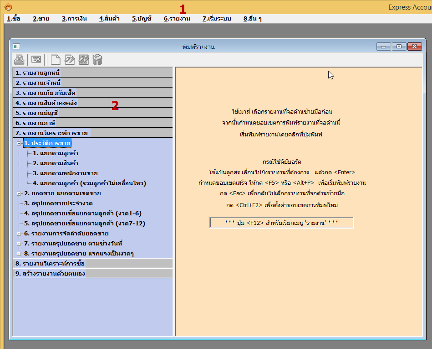Image resolution: width=432 pixels, height=349 pixels.
Task: Expand รายงานสรุปยอดขาย ตามช่วงวันที่ node
Action: (x=19, y=244)
